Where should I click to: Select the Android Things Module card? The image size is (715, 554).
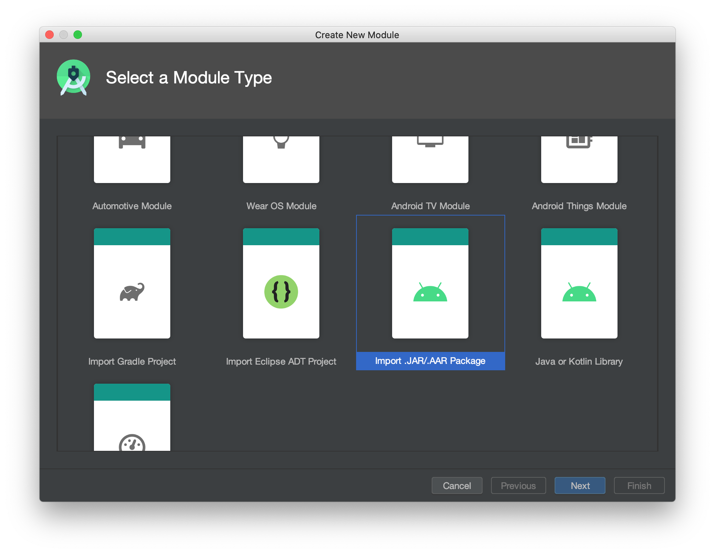click(x=579, y=159)
